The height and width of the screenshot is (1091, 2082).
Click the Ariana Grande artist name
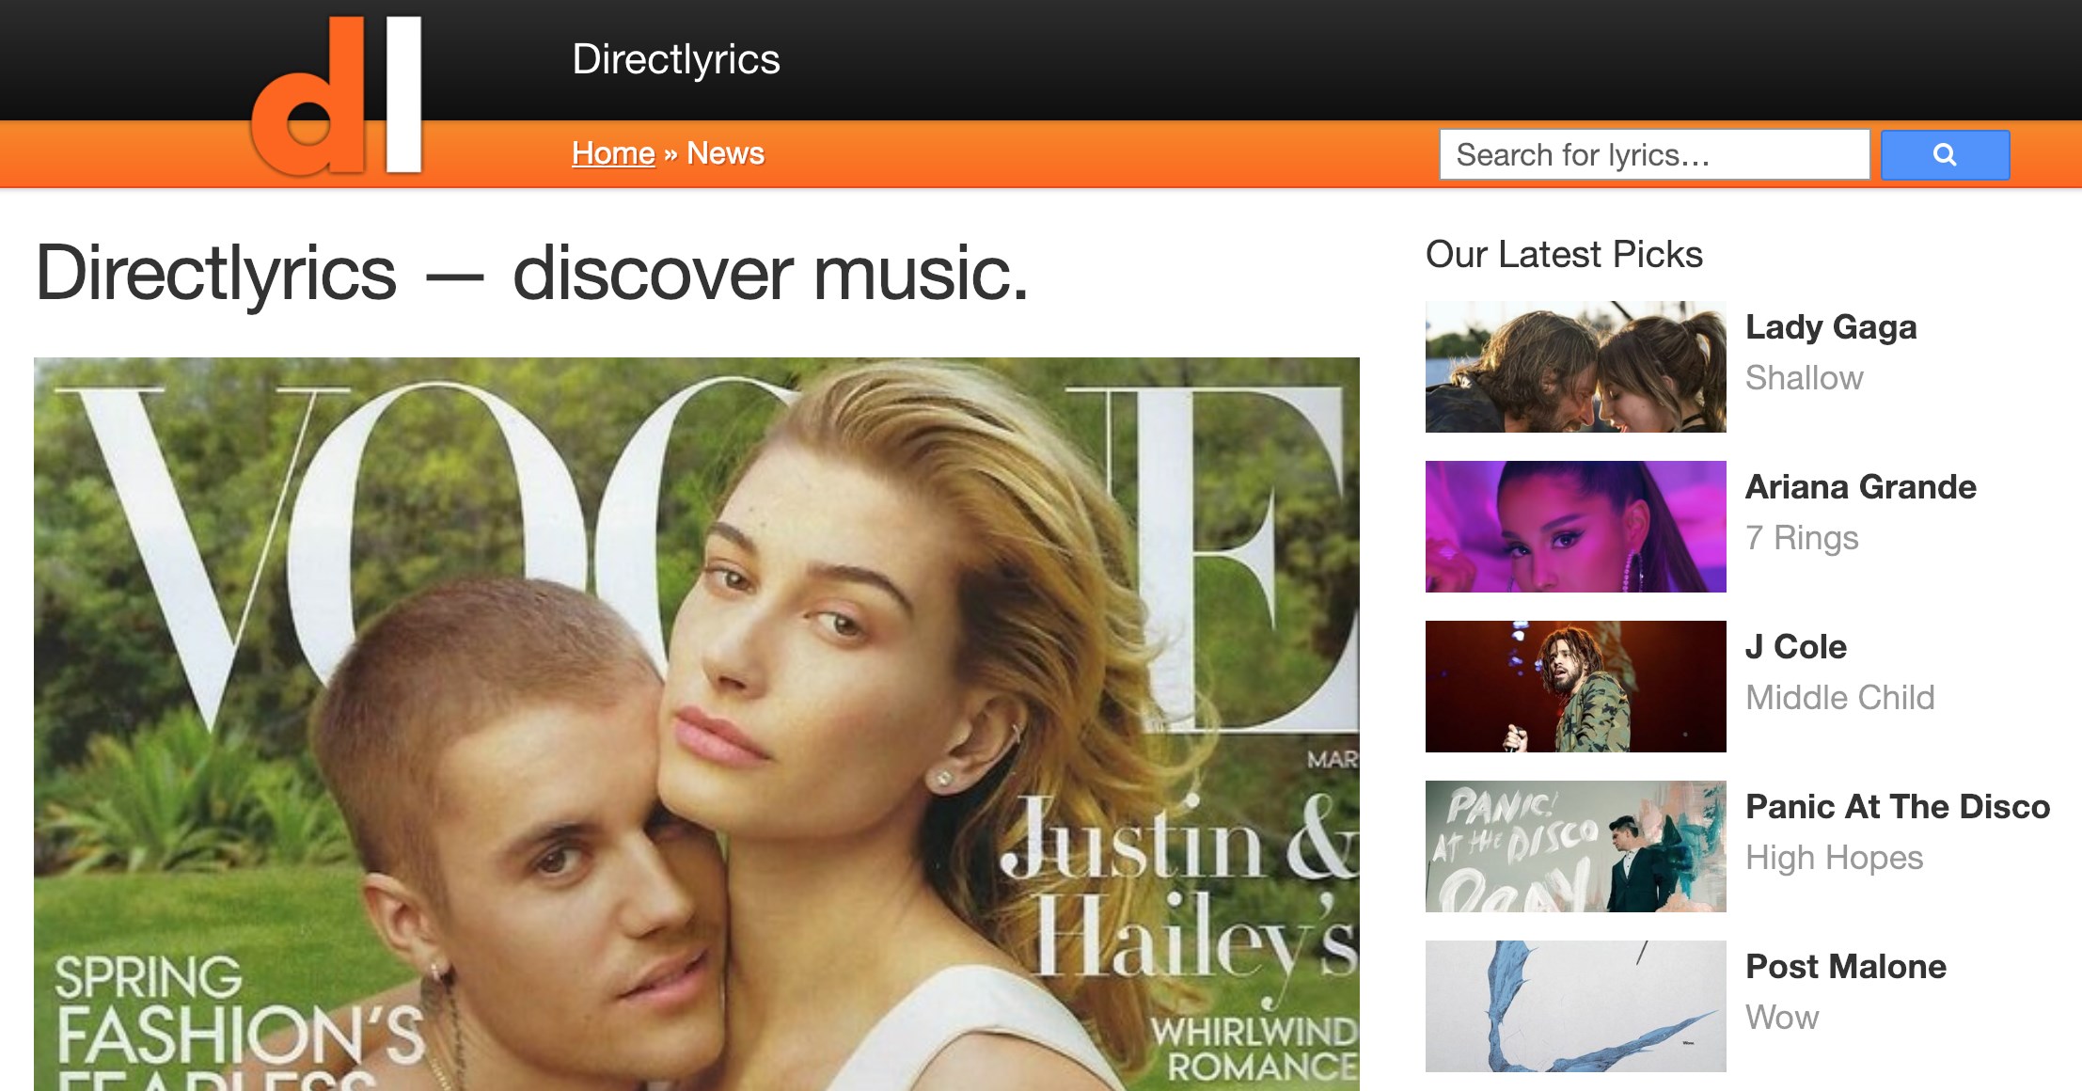pos(1861,487)
